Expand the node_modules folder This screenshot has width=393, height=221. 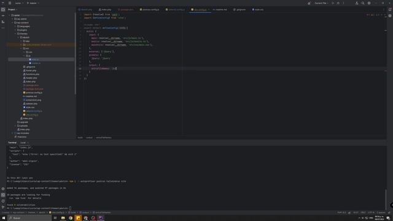point(21,45)
